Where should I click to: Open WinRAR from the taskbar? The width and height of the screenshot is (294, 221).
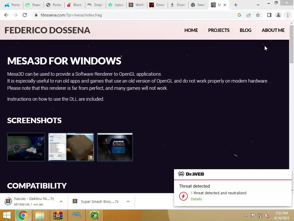tap(58, 215)
